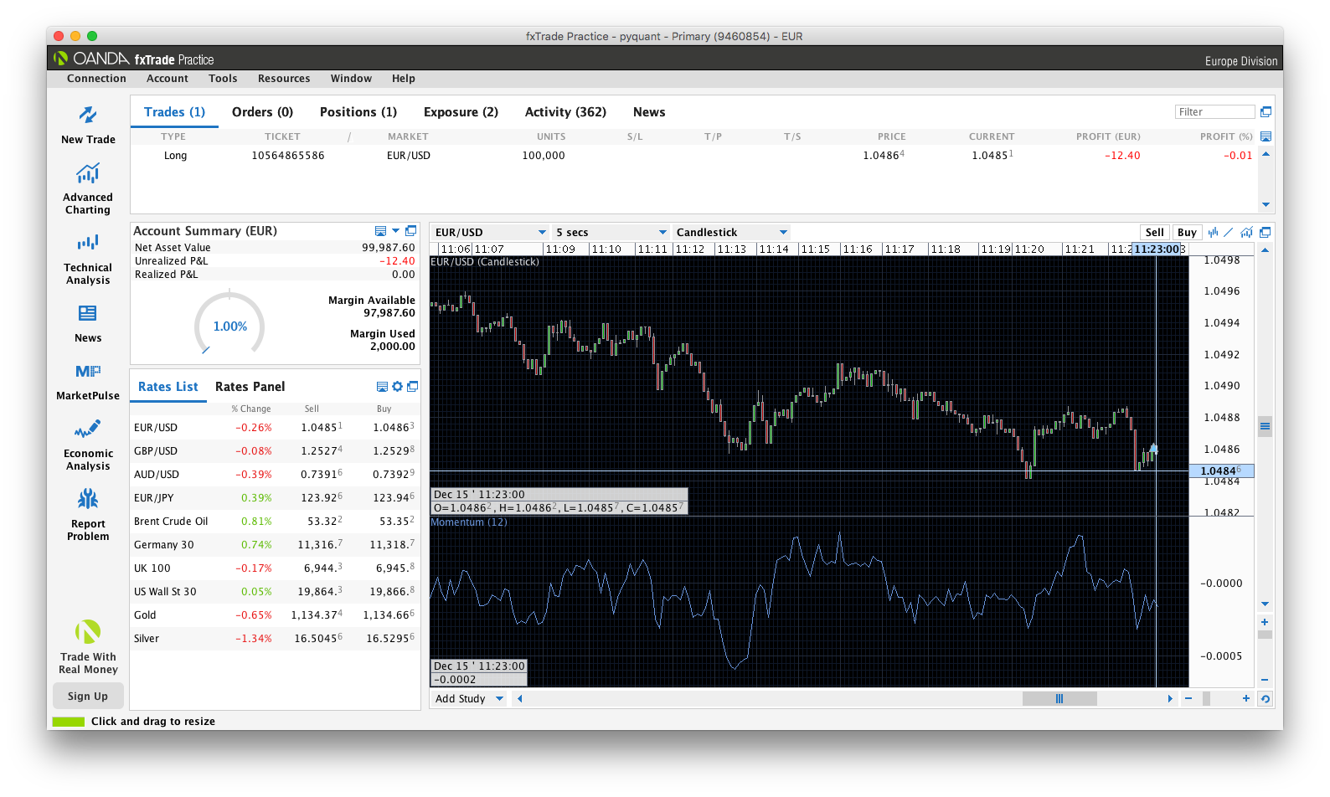
Task: Open the Help menu
Action: pyautogui.click(x=404, y=79)
